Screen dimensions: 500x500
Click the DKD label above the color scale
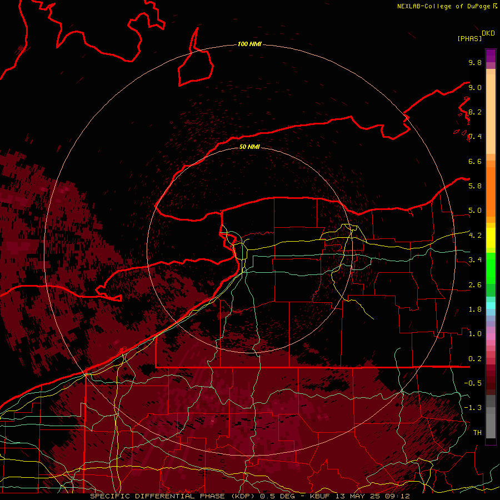[488, 33]
